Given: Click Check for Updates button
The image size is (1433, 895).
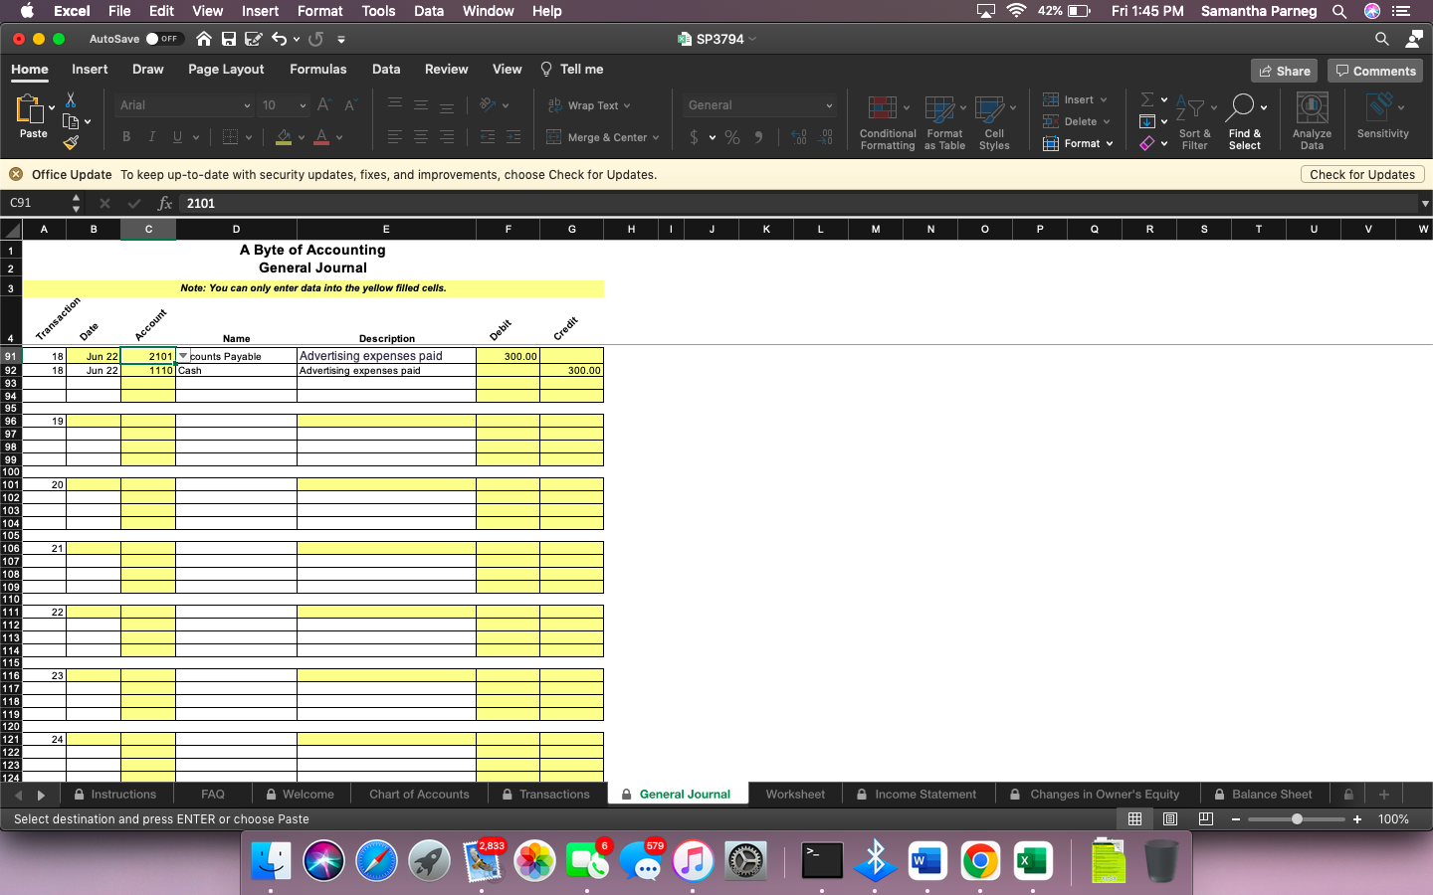Looking at the screenshot, I should pos(1362,174).
